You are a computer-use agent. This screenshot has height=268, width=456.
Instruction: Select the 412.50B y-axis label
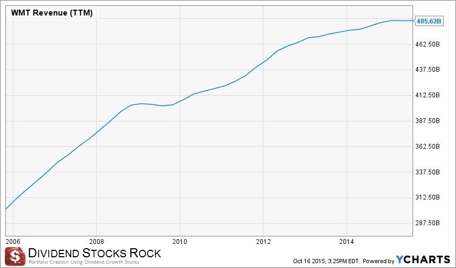point(428,95)
